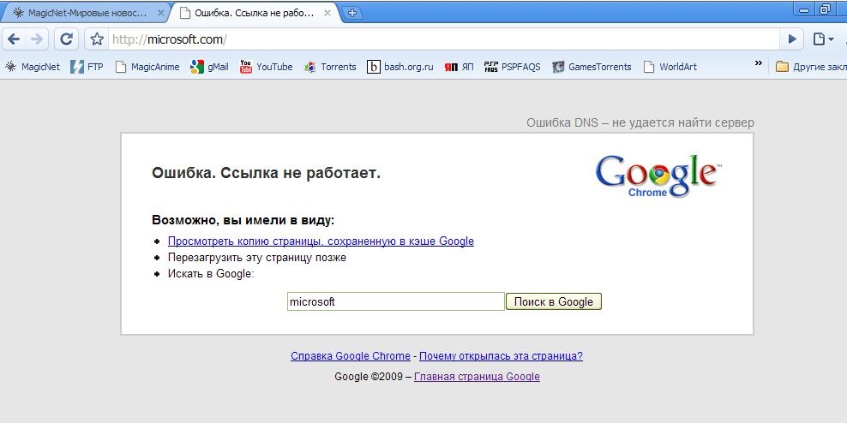Open link to Google cached page copy

click(x=321, y=241)
